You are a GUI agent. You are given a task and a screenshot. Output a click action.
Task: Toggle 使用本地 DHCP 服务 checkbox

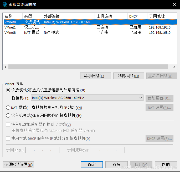[x=8, y=138]
